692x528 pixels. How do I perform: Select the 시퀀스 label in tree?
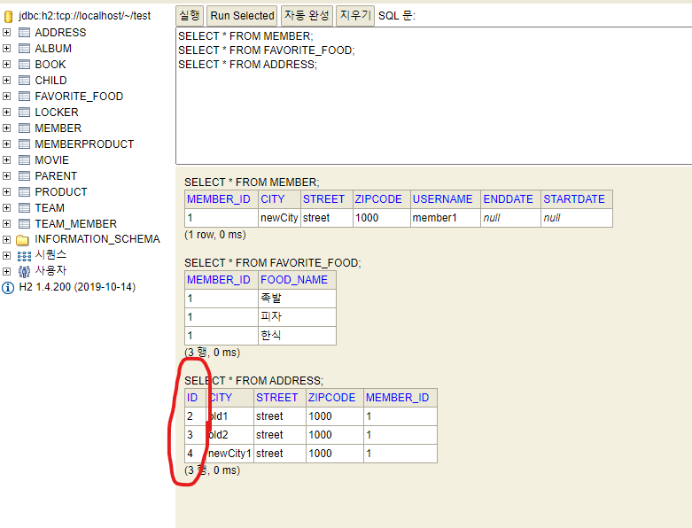51,254
